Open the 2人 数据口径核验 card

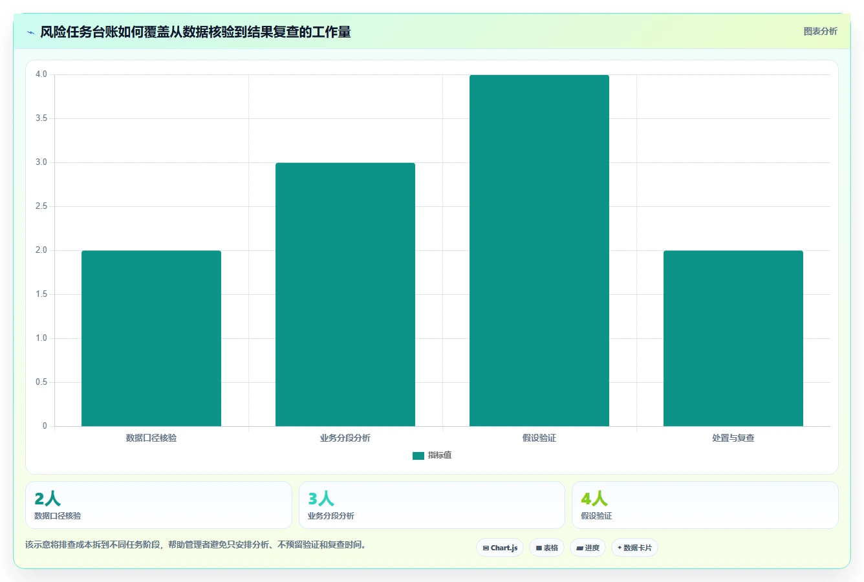158,505
